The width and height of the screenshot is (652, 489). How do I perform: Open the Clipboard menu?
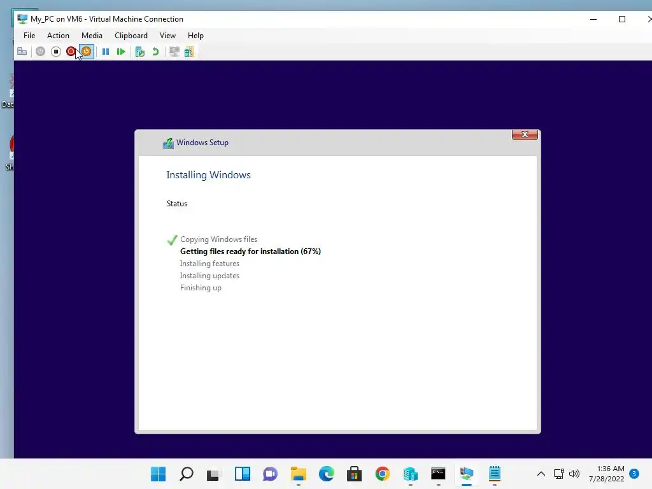(131, 36)
